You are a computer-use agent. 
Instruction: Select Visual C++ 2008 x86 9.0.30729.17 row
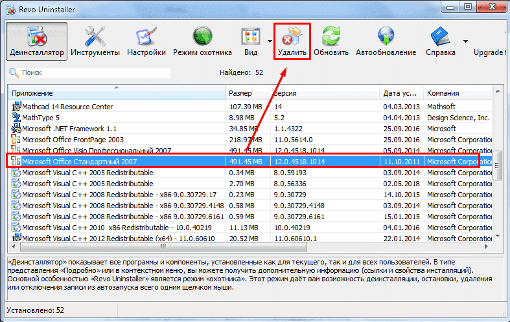250,195
